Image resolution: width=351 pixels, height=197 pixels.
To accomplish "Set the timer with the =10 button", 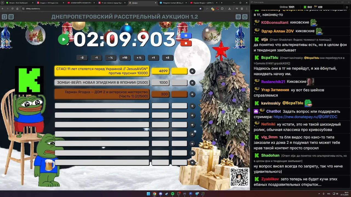I will (125, 58).
